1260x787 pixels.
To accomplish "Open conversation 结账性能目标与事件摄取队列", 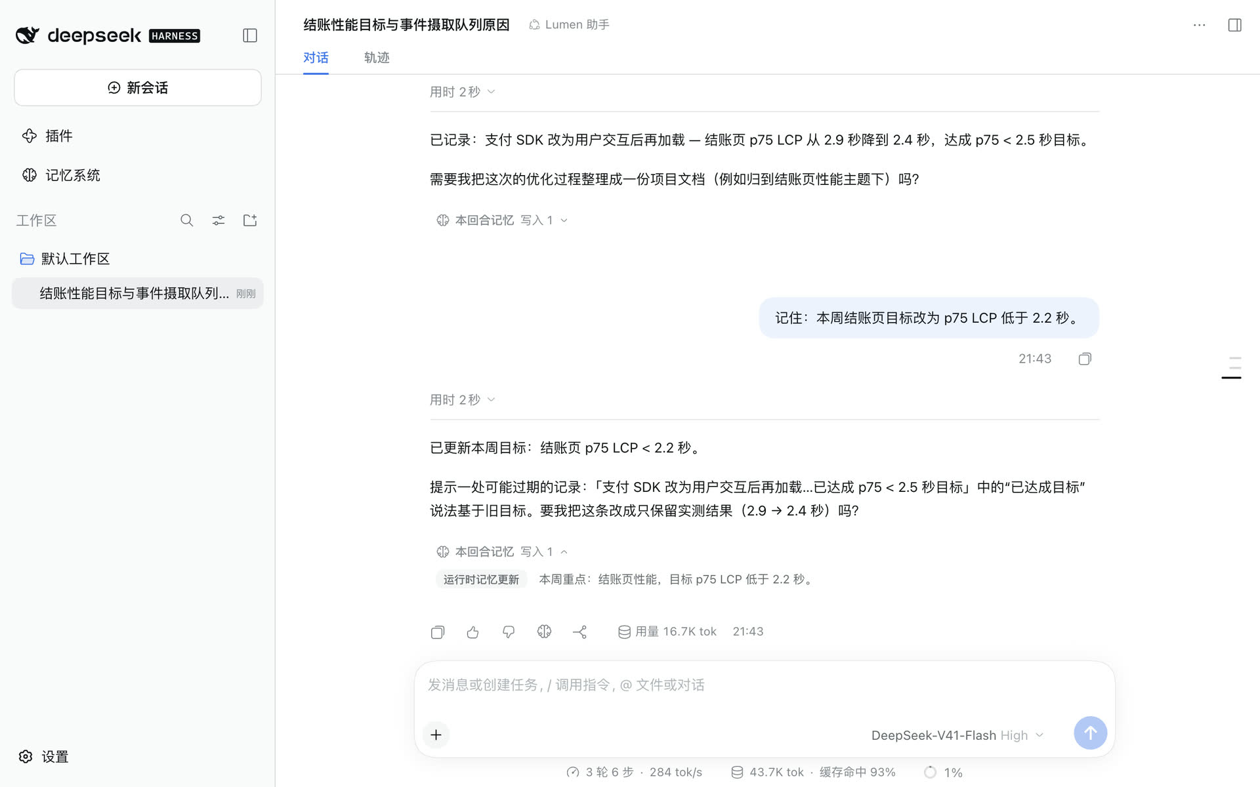I will point(138,293).
